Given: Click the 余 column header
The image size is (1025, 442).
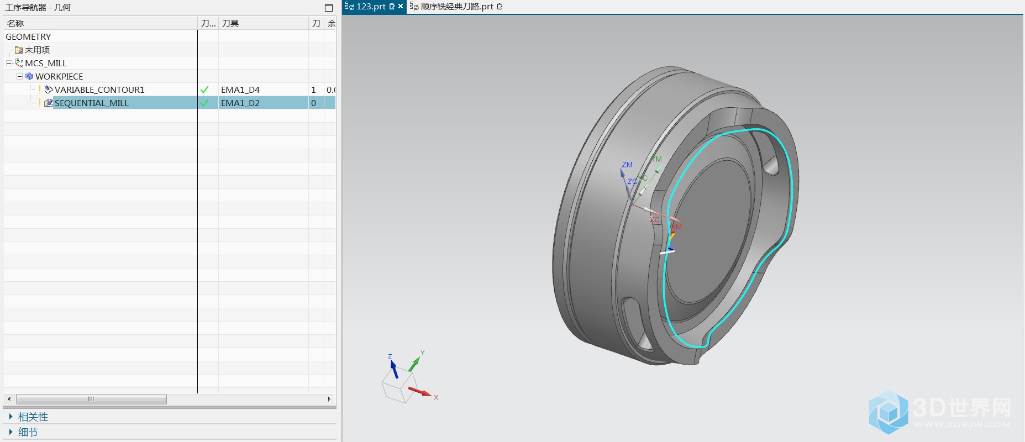Looking at the screenshot, I should [330, 23].
